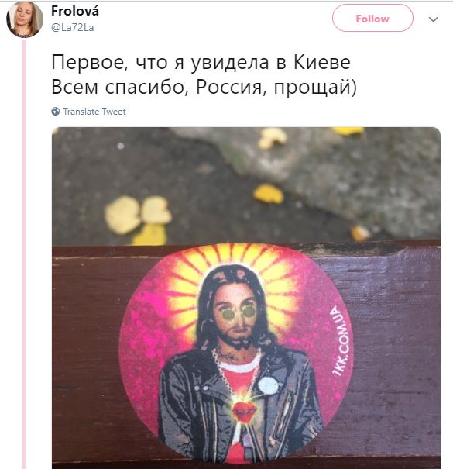Screen dimensions: 453x469
Task: Click the pink vertical thread line
Action: [24, 254]
